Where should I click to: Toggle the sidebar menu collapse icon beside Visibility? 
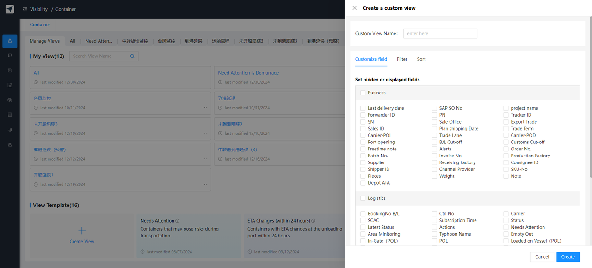[x=25, y=9]
